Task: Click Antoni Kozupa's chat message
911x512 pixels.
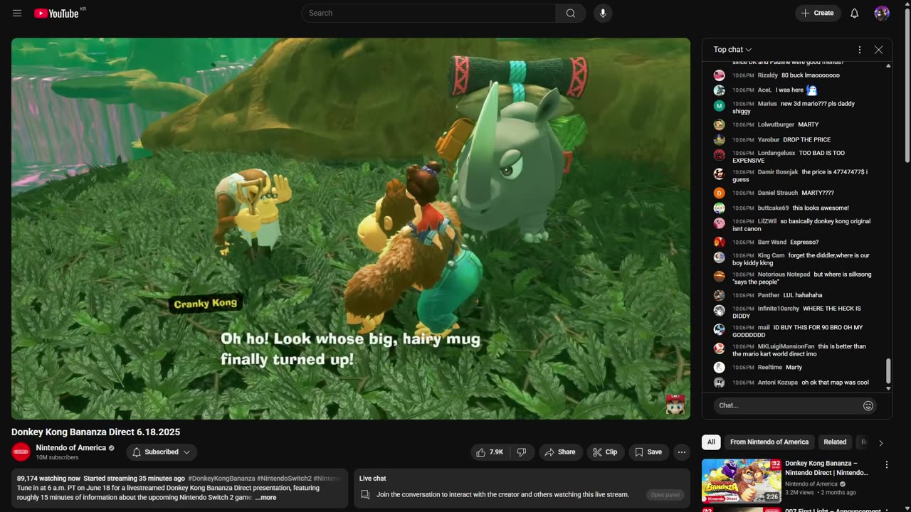Action: [x=835, y=383]
